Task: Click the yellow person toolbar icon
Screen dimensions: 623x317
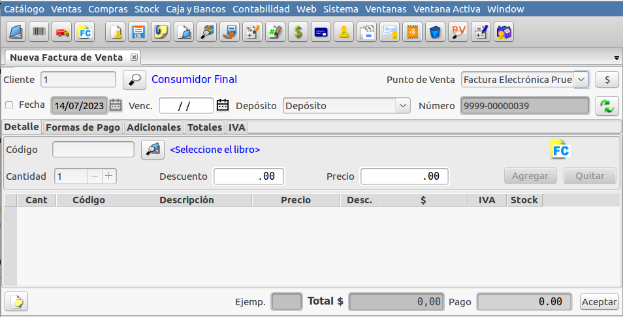Action: coord(343,32)
